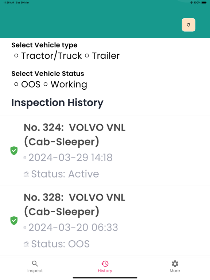Select the Trailer vehicle type
This screenshot has height=280, width=210.
point(102,56)
